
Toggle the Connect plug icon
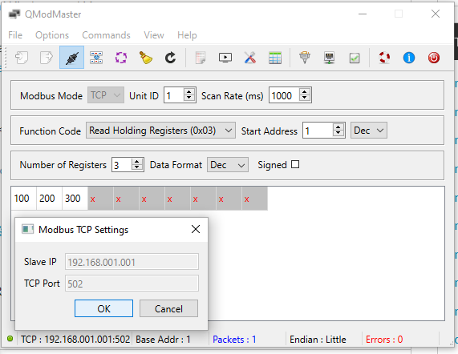[x=72, y=58]
